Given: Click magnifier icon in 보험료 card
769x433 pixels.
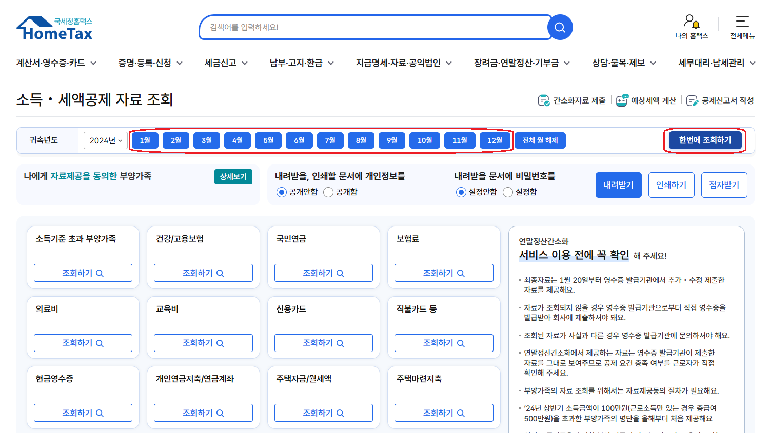Looking at the screenshot, I should (x=461, y=273).
